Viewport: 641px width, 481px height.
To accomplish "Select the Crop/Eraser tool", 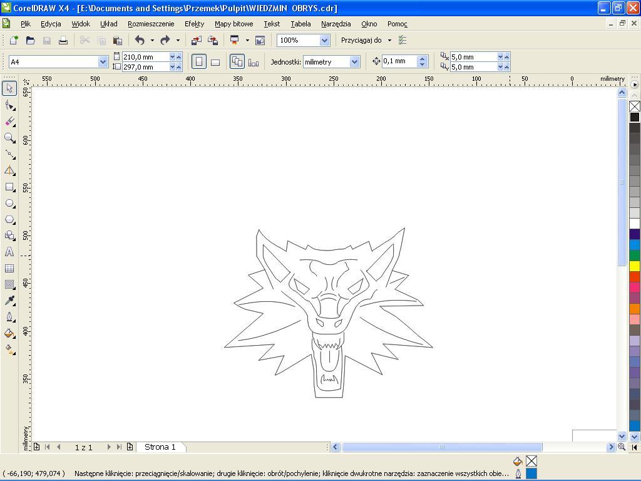I will 9,122.
